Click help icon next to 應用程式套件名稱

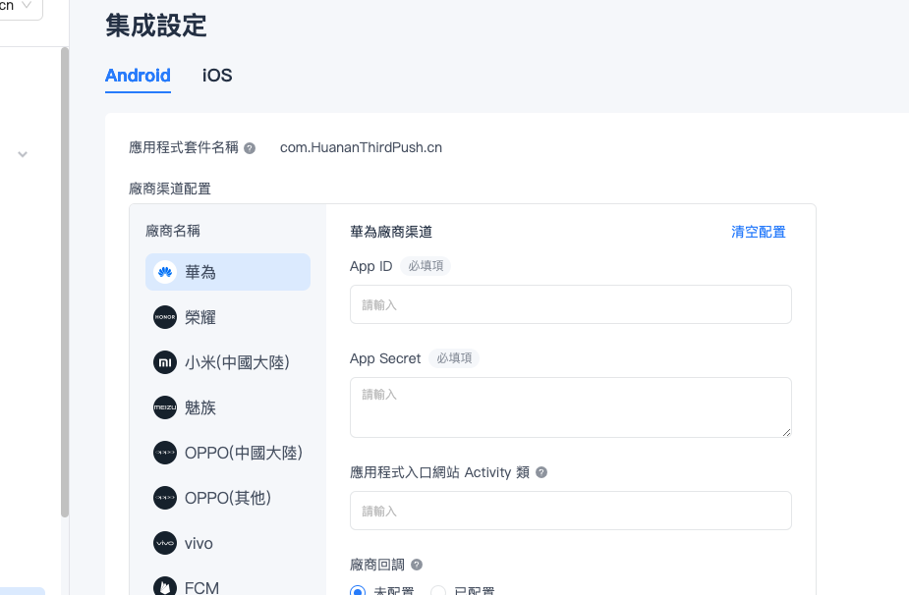click(250, 148)
